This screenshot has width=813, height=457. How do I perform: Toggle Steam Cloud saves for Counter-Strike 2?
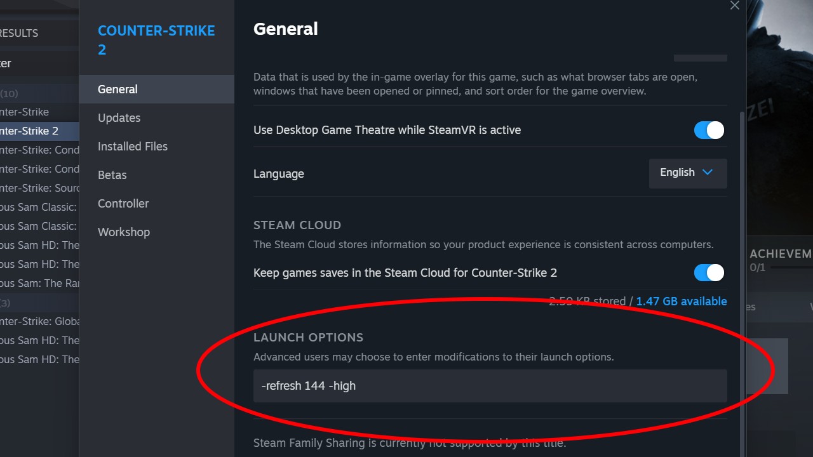(709, 272)
